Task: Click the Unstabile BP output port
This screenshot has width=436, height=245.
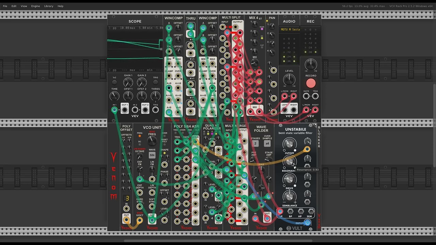Action: [x=290, y=212]
